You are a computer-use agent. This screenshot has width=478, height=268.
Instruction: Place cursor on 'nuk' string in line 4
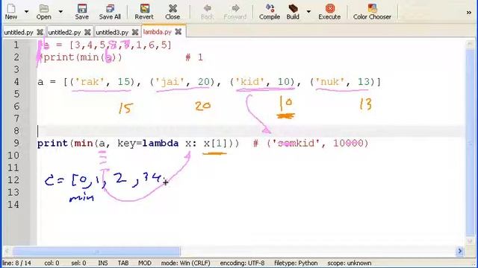click(330, 82)
